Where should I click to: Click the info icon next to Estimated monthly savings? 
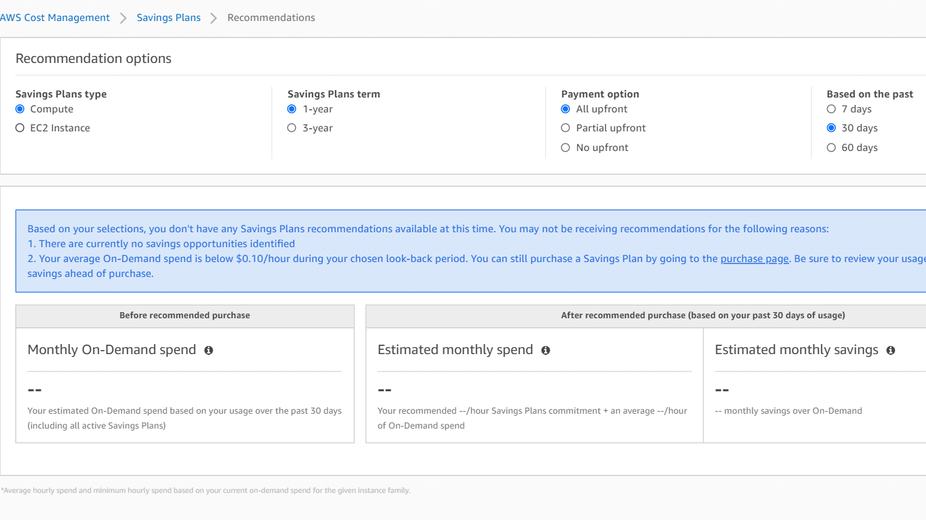click(891, 350)
